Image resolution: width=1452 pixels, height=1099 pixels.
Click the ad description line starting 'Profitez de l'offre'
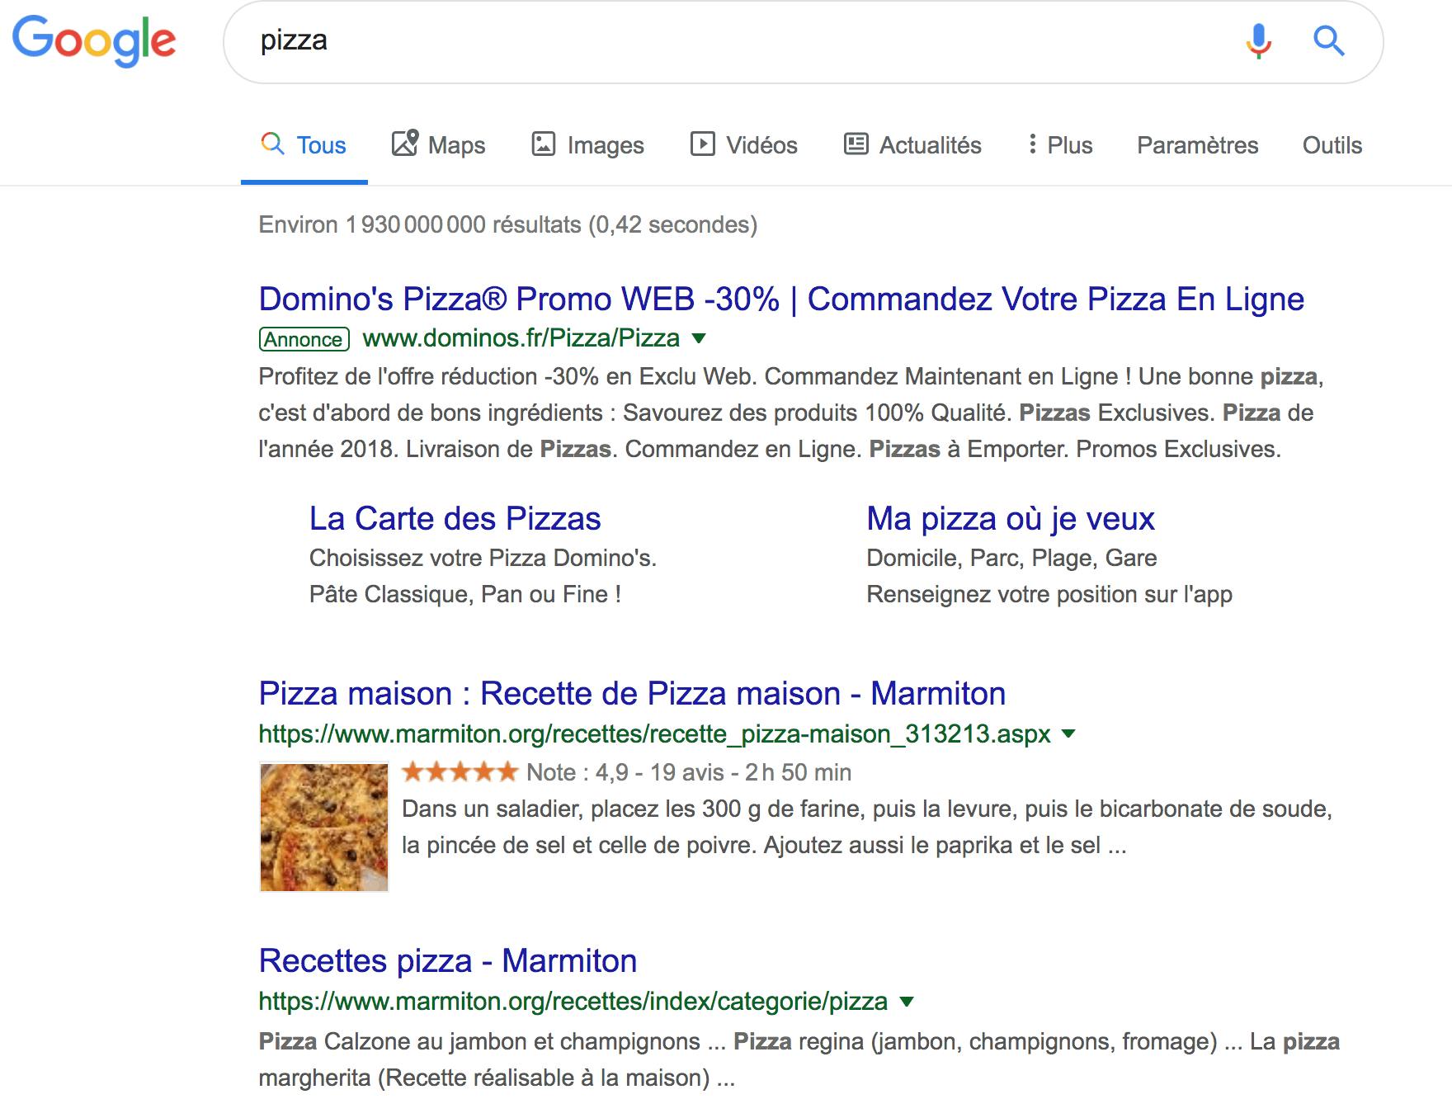pyautogui.click(x=791, y=376)
